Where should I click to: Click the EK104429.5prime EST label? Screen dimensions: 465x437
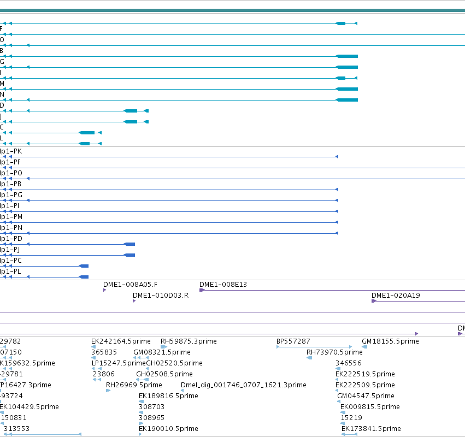tap(30, 408)
